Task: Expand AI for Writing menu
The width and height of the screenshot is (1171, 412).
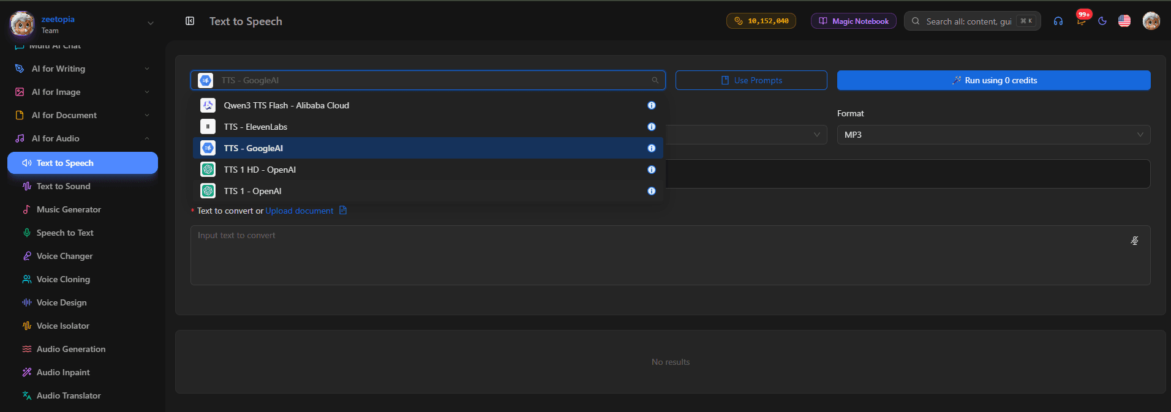Action: 83,69
